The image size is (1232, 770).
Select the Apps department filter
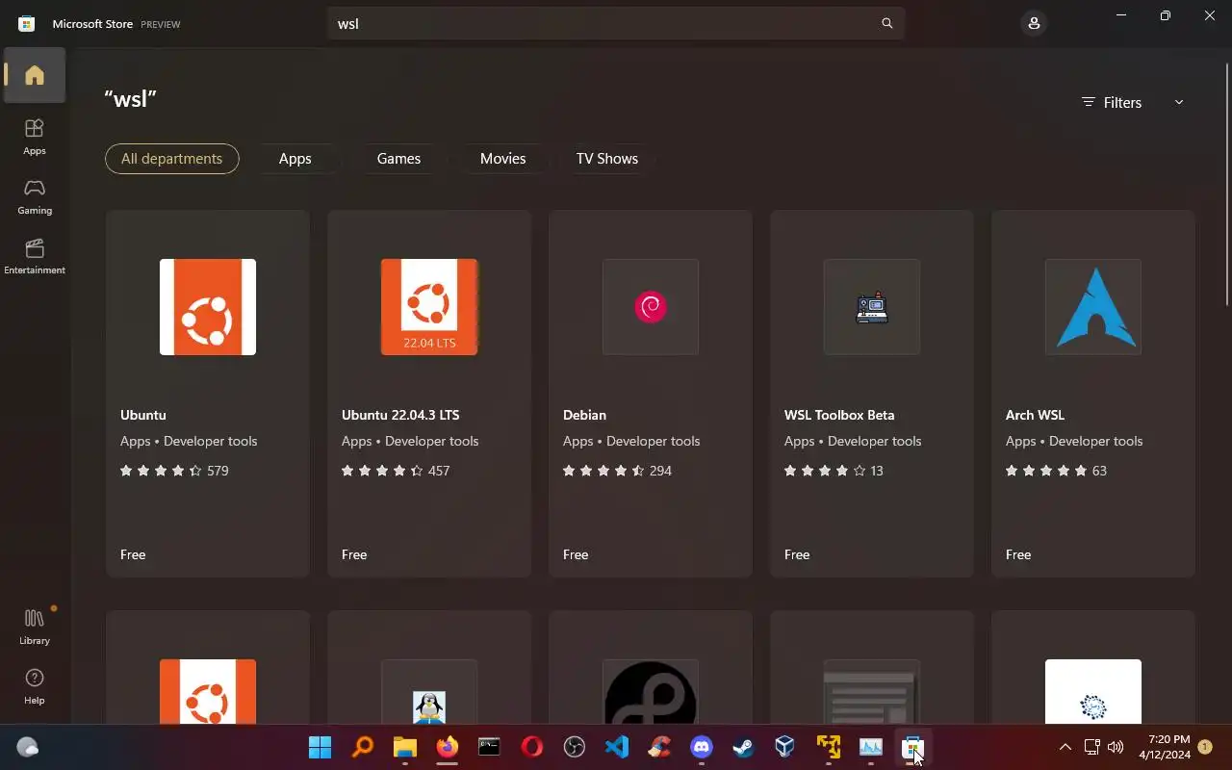pyautogui.click(x=295, y=159)
